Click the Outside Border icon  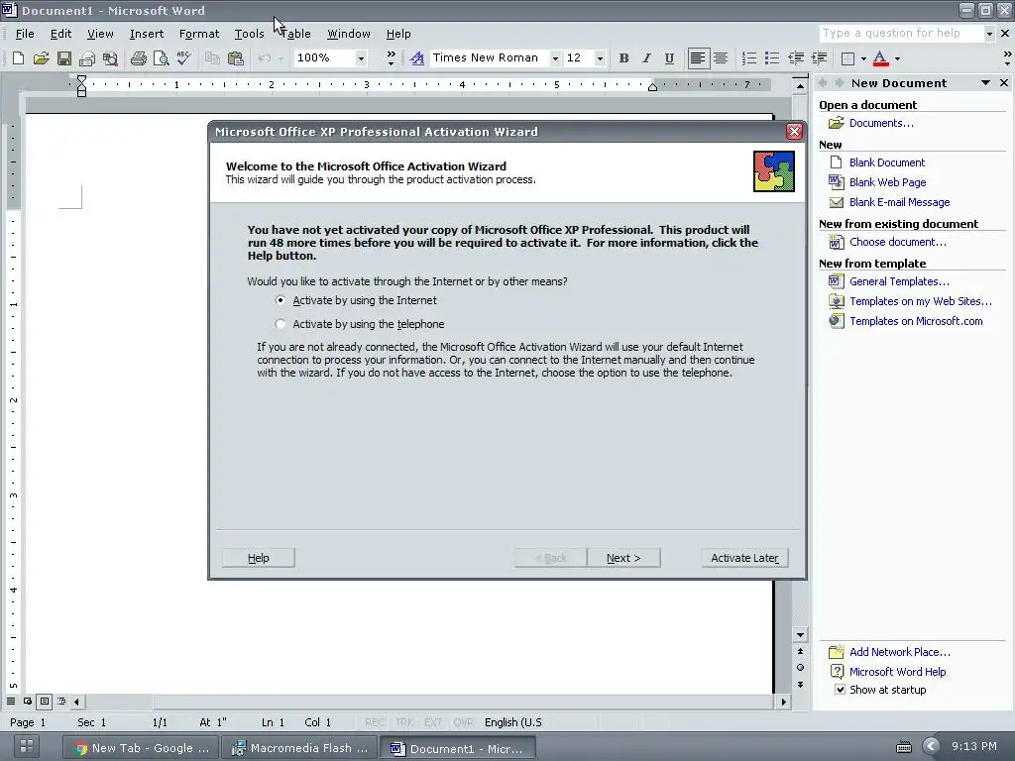point(847,58)
